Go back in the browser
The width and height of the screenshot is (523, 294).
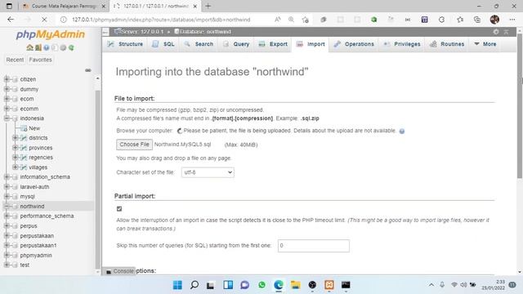[x=11, y=20]
